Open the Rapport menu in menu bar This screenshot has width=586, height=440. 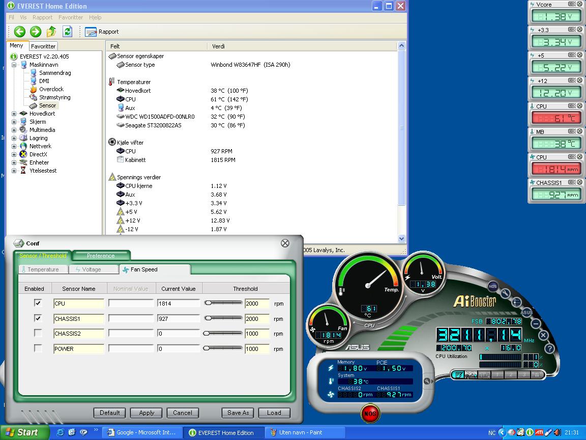(x=42, y=17)
